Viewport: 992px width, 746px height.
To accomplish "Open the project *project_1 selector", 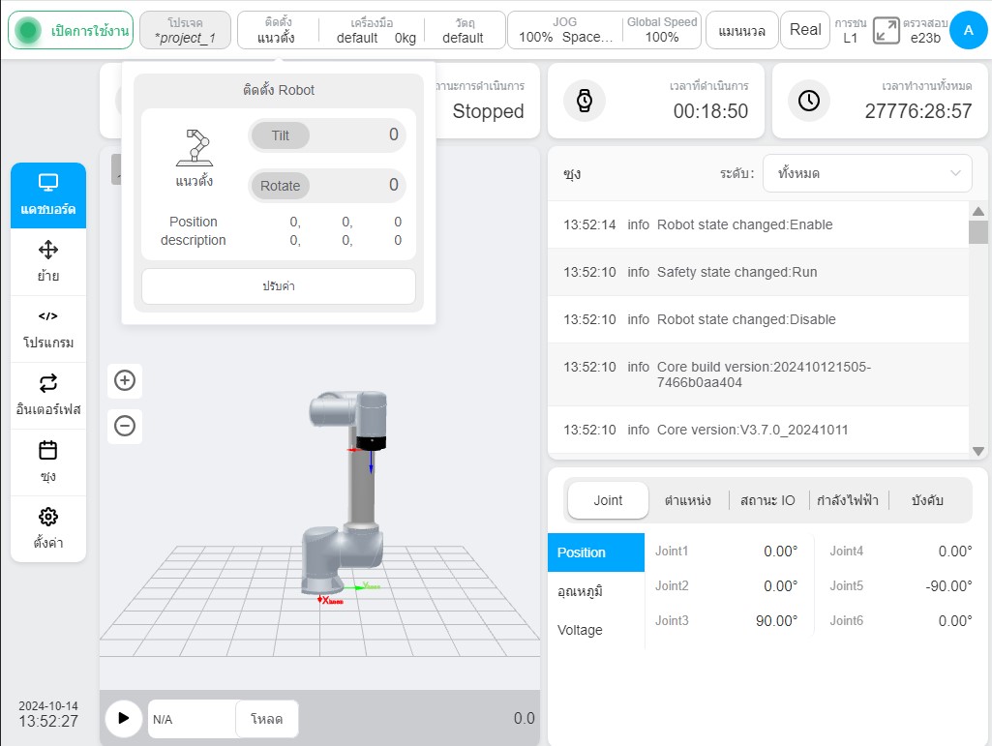I will (185, 30).
